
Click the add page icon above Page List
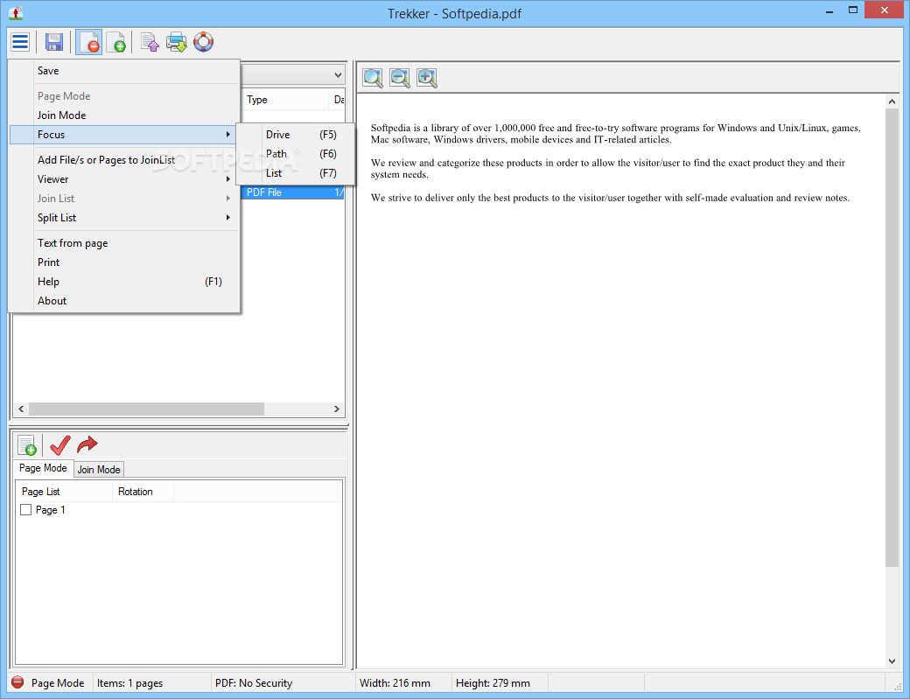point(27,445)
